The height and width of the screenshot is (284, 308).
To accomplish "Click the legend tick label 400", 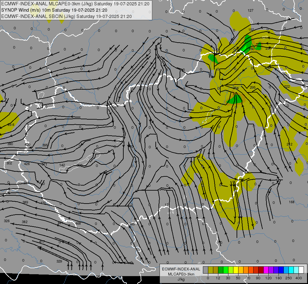I will coord(299,278).
